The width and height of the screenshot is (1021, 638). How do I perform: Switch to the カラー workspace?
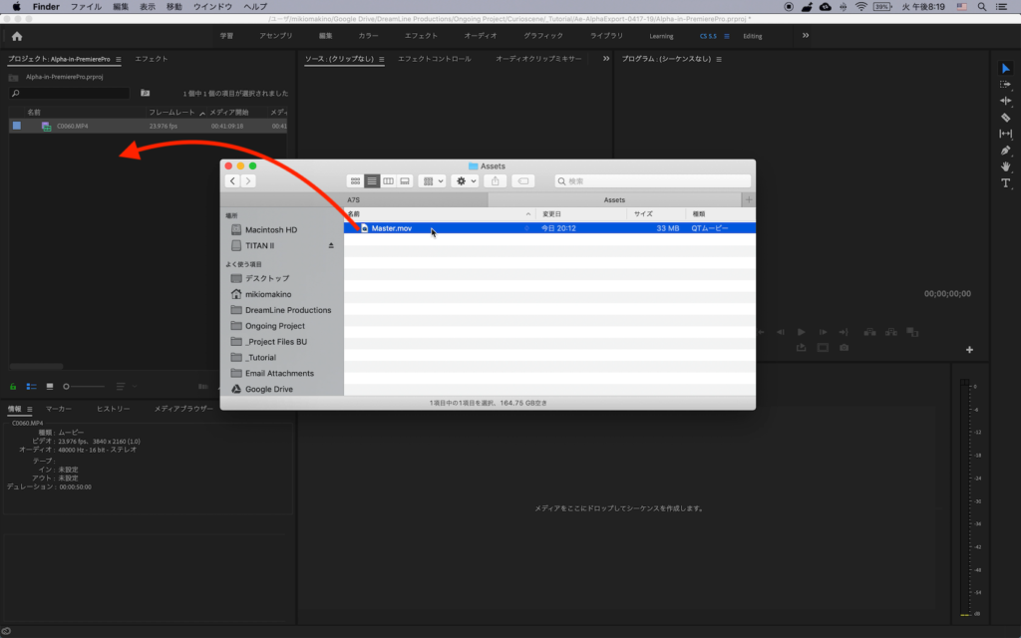pos(368,36)
